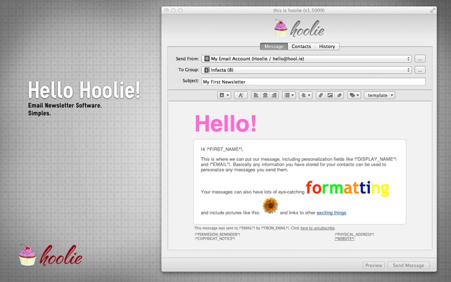Open the list style dropdown
Screen dimensions: 451x282
tap(289, 95)
